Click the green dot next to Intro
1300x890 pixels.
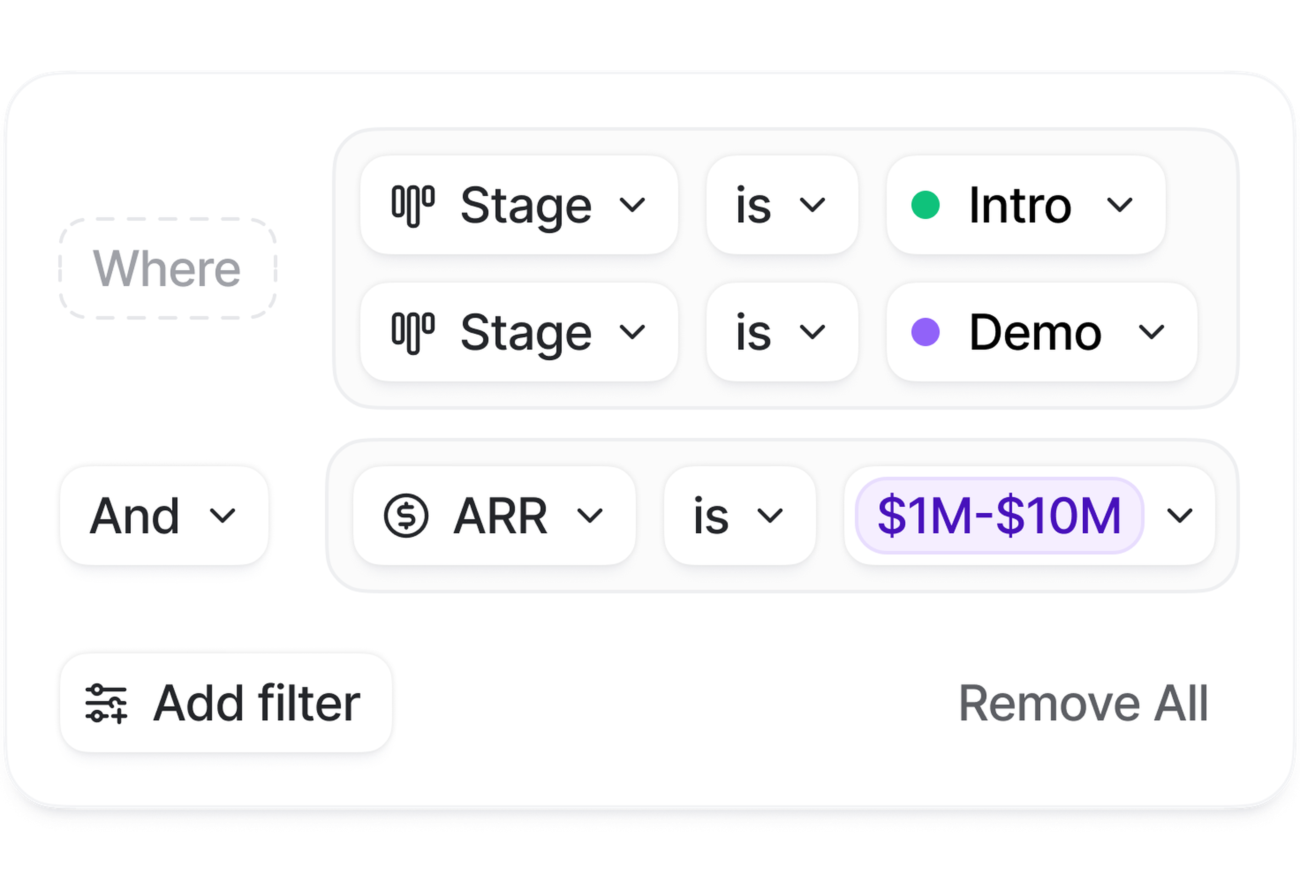pyautogui.click(x=925, y=205)
